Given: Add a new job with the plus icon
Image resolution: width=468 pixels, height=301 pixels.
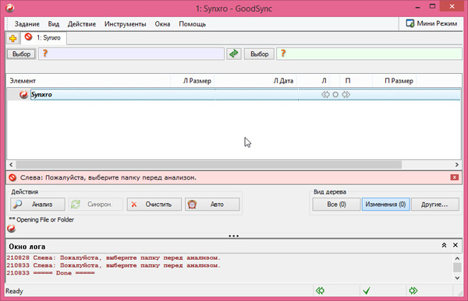Looking at the screenshot, I should coord(12,38).
